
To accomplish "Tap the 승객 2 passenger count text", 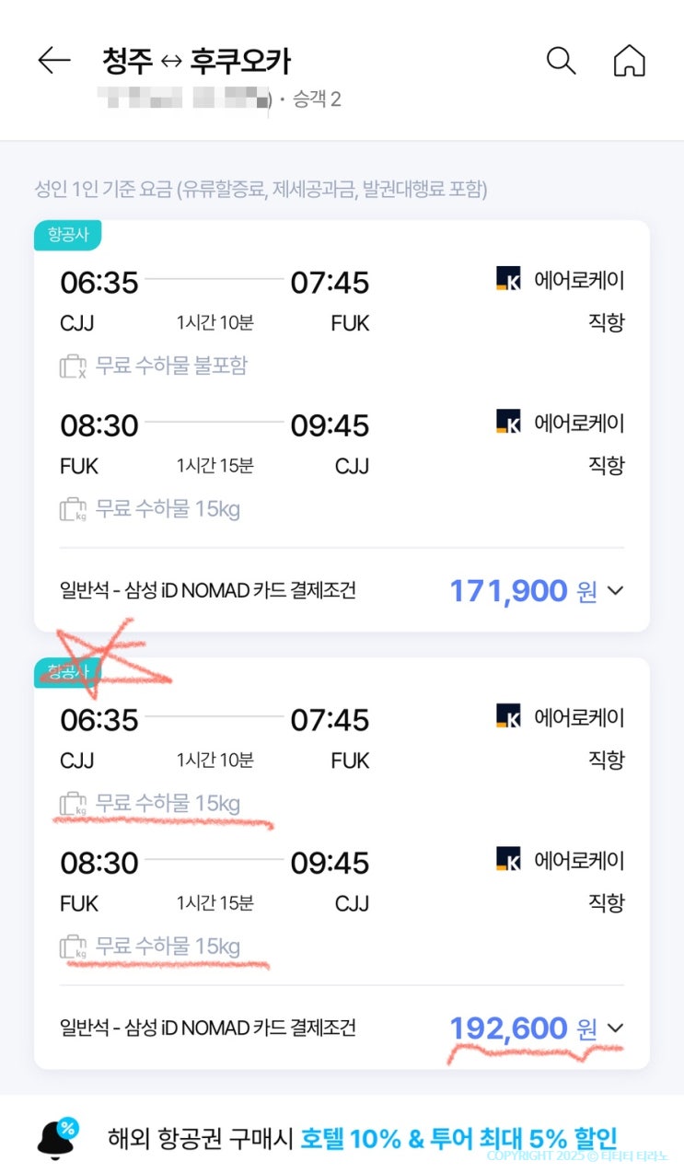I will coord(317,99).
